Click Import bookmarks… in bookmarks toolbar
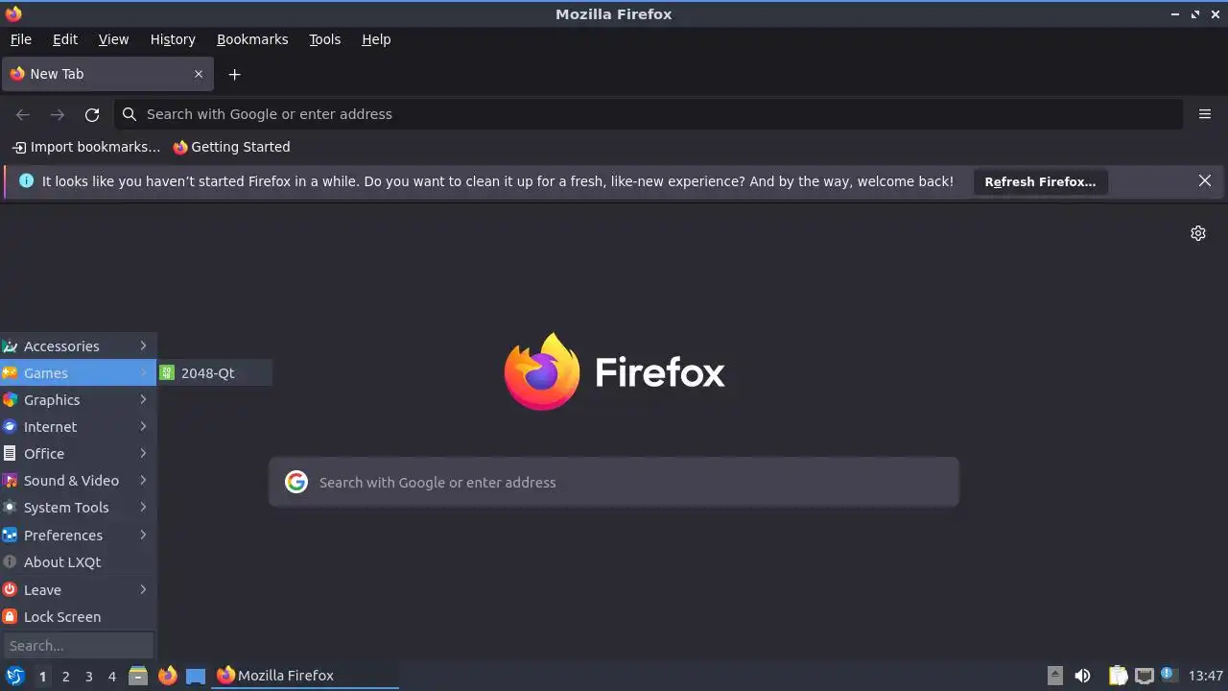Image resolution: width=1228 pixels, height=691 pixels. [86, 147]
